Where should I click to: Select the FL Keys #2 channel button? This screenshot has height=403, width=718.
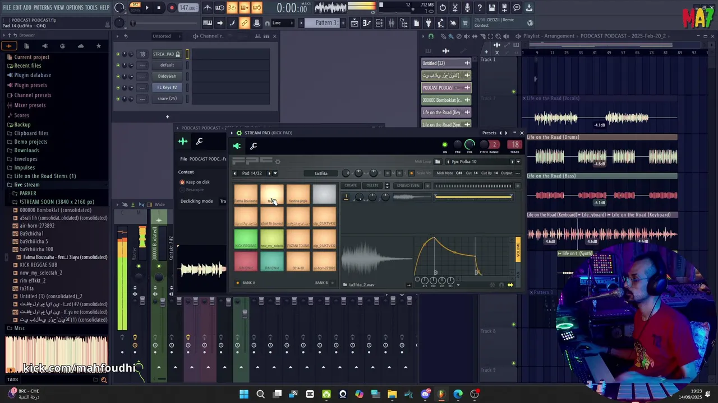pos(167,87)
